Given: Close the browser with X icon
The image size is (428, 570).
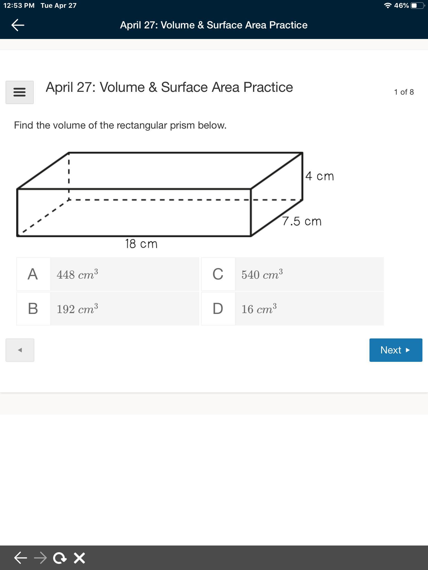Looking at the screenshot, I should pyautogui.click(x=79, y=558).
